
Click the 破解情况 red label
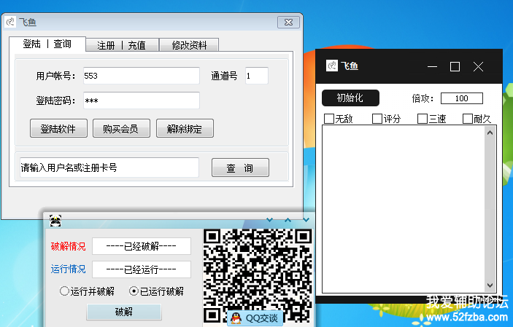pos(68,246)
